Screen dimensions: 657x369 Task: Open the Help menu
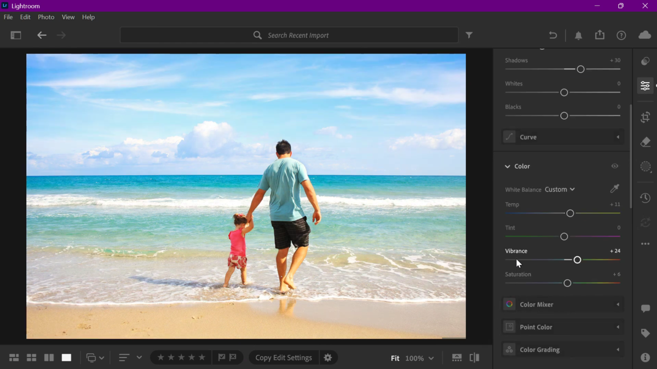[x=88, y=17]
